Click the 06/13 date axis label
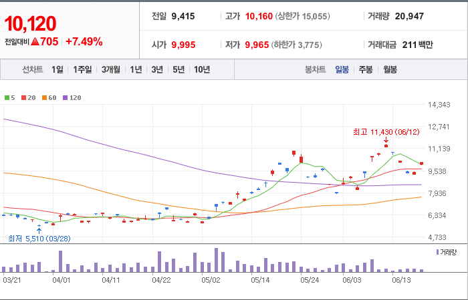 [x=401, y=280]
